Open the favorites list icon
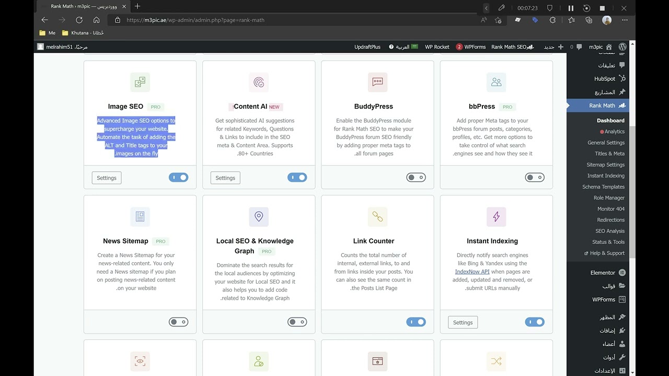The width and height of the screenshot is (669, 376). click(x=571, y=20)
